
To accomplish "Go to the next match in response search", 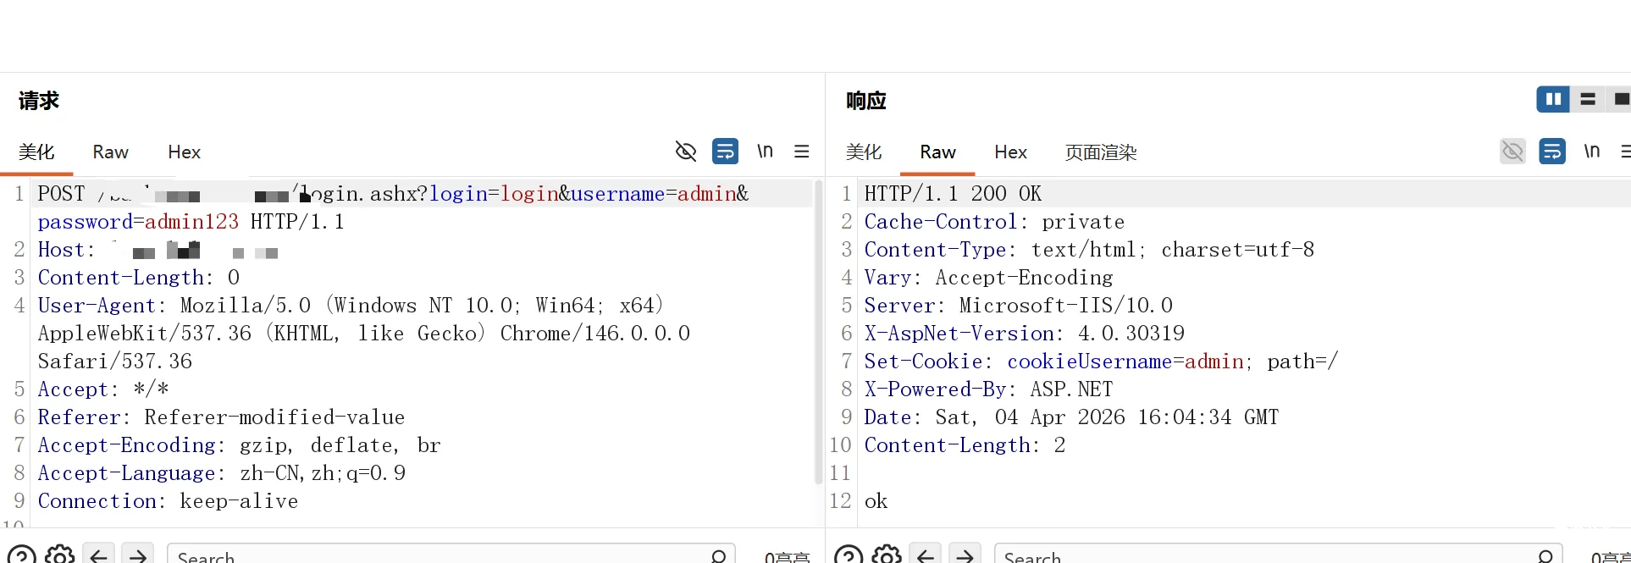I will (x=965, y=555).
